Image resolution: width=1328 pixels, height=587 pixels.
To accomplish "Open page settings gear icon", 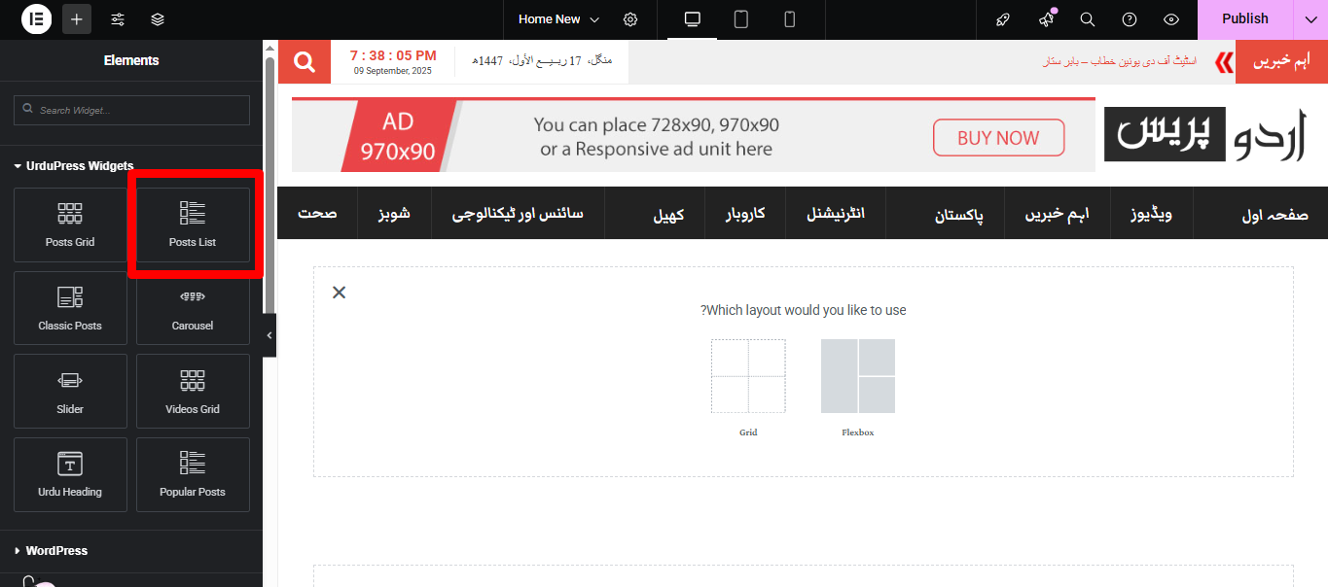I will (630, 19).
